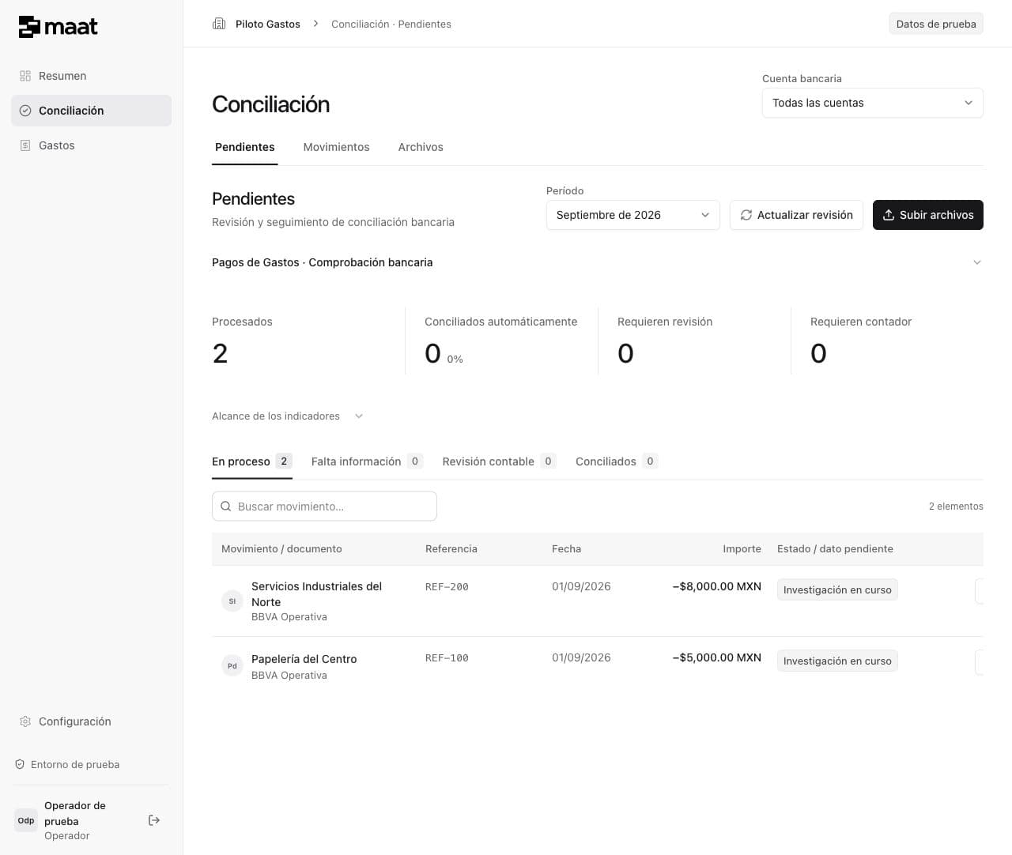The height and width of the screenshot is (855, 1012).
Task: Open the Archivos tab
Action: pos(421,147)
